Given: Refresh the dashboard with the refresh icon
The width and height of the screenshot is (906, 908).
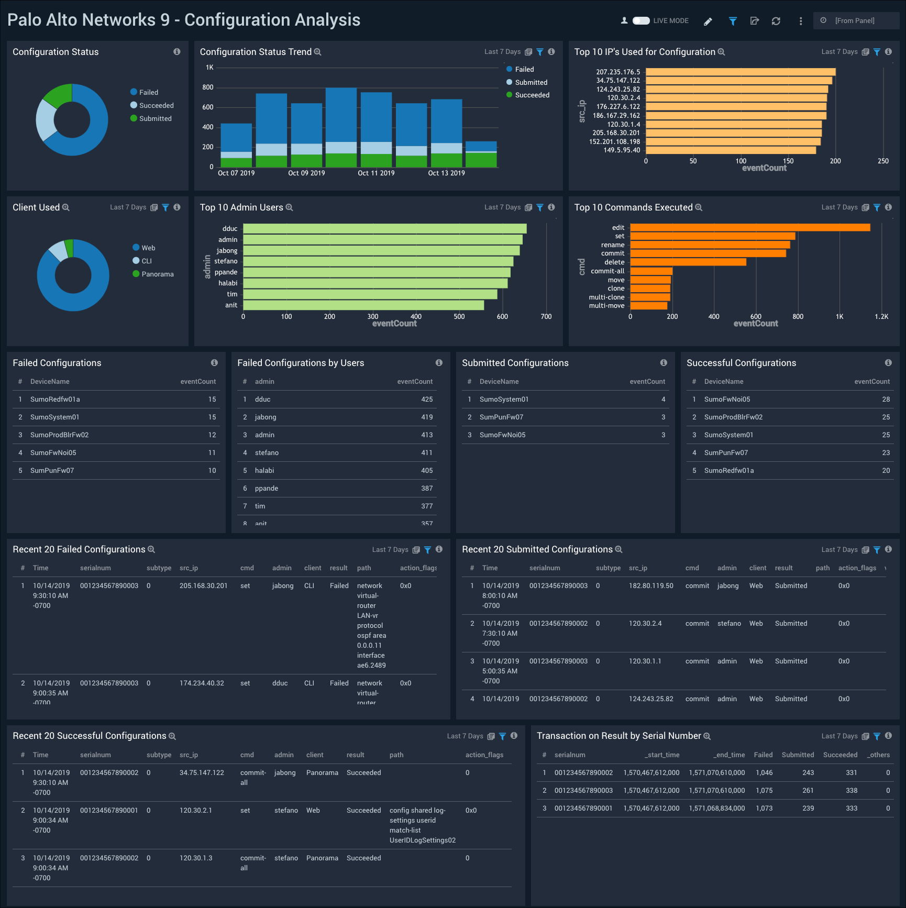Looking at the screenshot, I should click(x=776, y=21).
